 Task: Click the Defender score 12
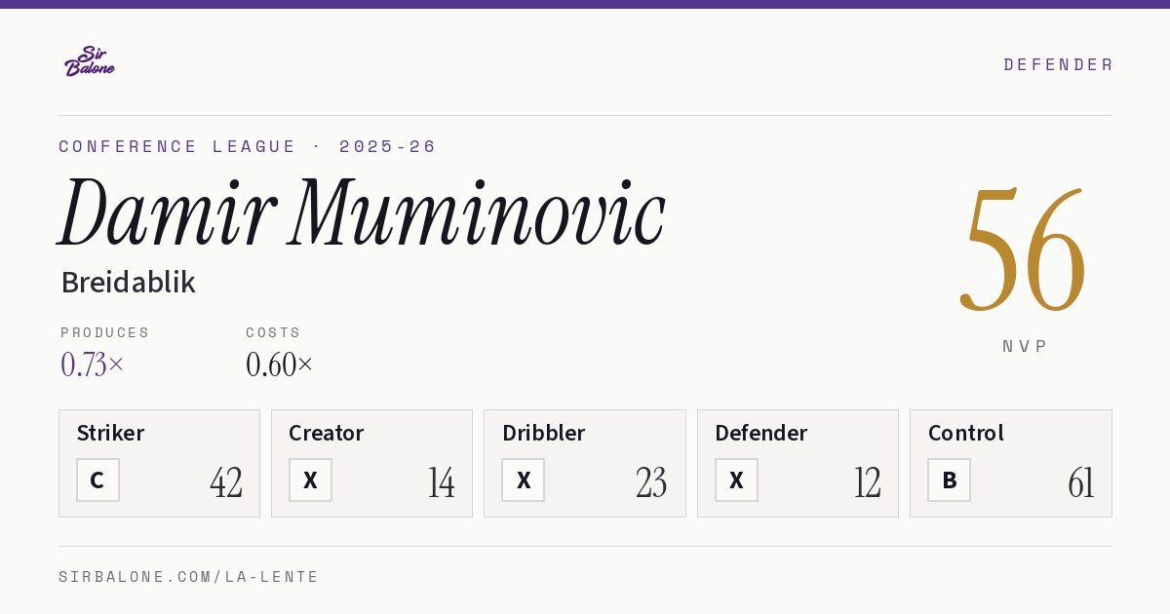867,482
